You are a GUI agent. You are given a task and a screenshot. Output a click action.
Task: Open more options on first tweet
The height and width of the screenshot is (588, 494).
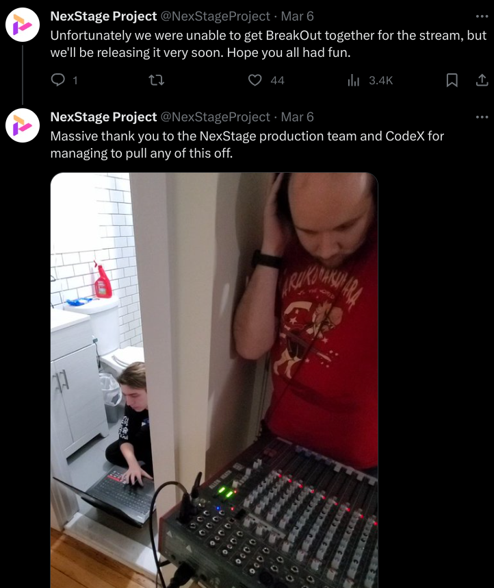click(482, 16)
